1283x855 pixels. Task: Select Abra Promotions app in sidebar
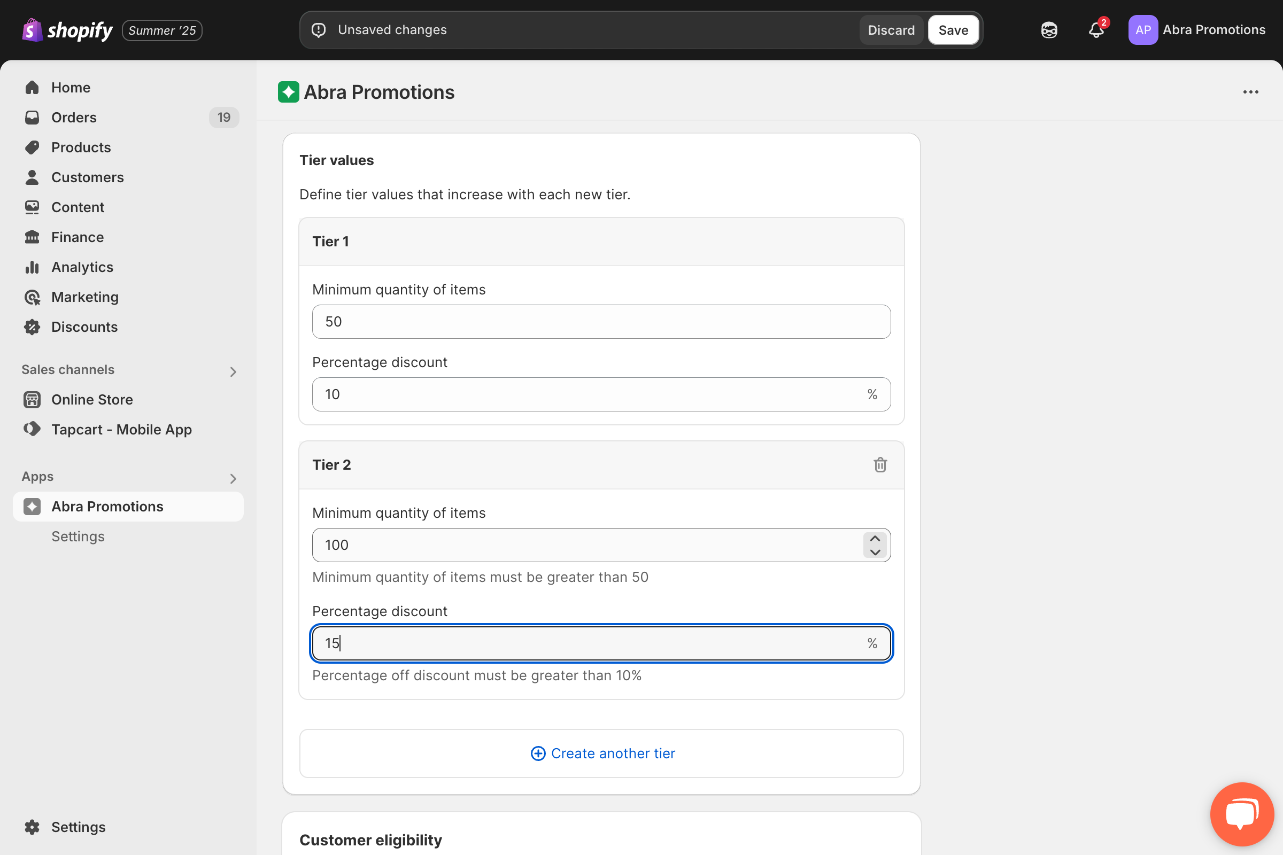[x=128, y=507]
